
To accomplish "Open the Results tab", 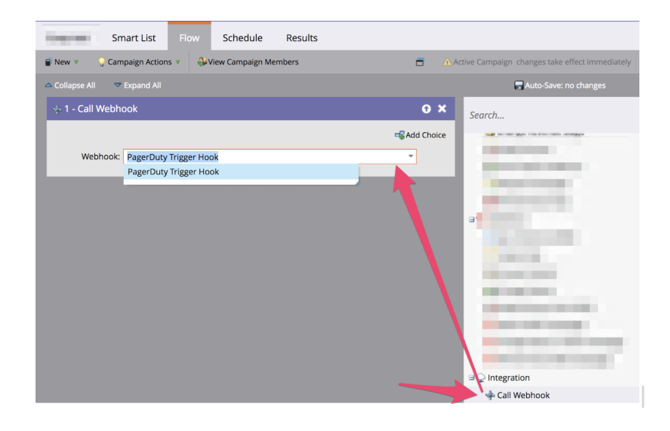I will coord(302,38).
